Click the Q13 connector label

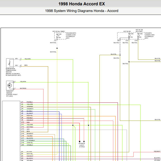click(x=127, y=41)
